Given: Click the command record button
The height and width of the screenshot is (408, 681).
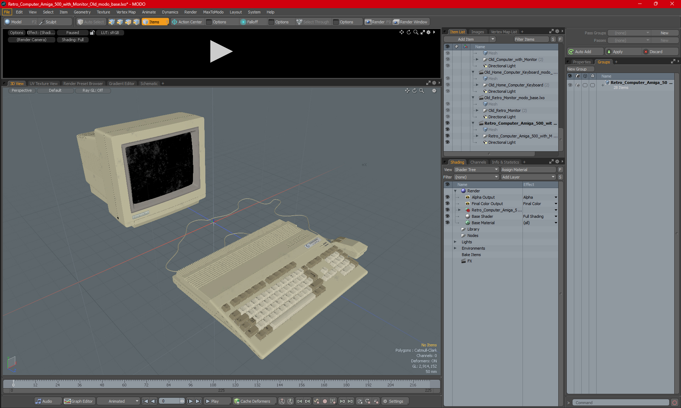Looking at the screenshot, I should [674, 403].
